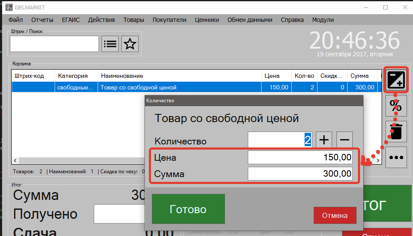Sort by Штрих-код column header

(33, 76)
